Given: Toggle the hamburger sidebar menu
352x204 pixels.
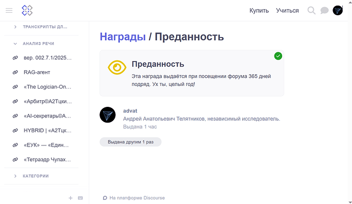Looking at the screenshot, I should (x=9, y=11).
